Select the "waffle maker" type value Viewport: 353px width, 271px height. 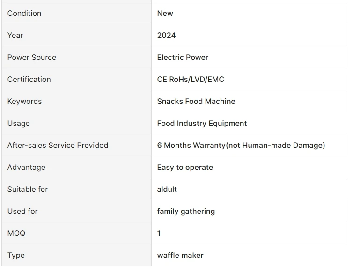(180, 255)
